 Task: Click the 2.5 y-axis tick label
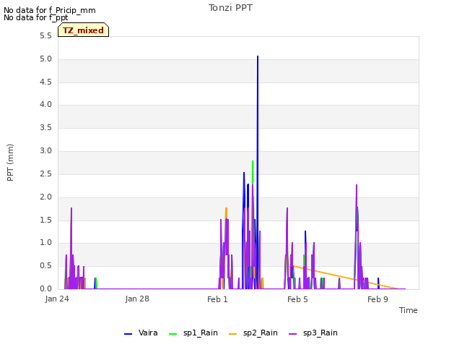(46, 174)
